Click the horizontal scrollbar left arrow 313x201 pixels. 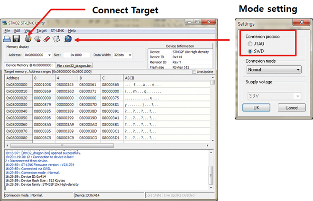(x=8, y=146)
